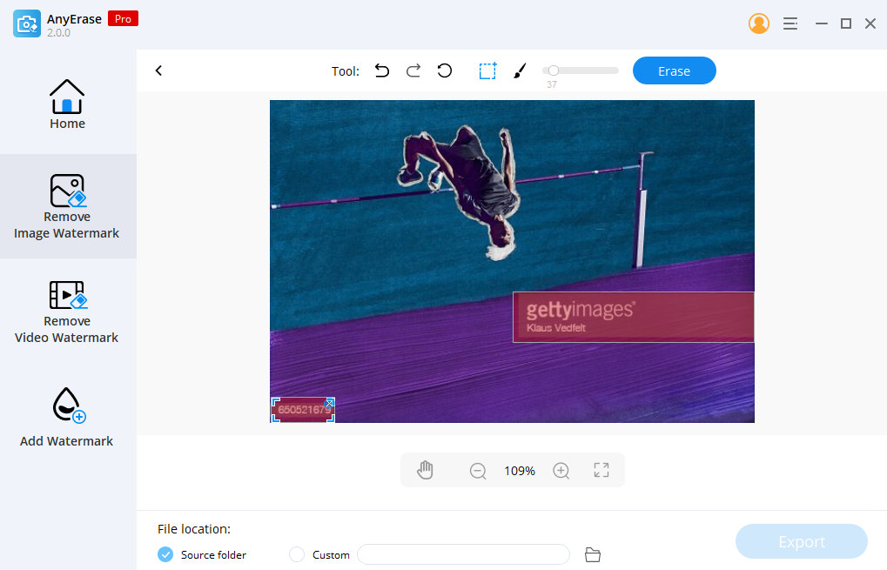Open Add Watermark section
Screen dimensions: 887x570
pos(67,418)
